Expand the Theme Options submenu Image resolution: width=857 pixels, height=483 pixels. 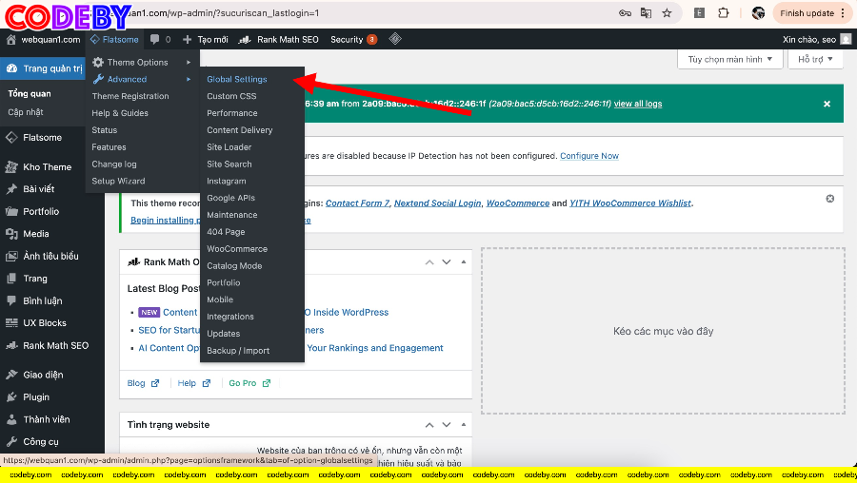coord(142,62)
